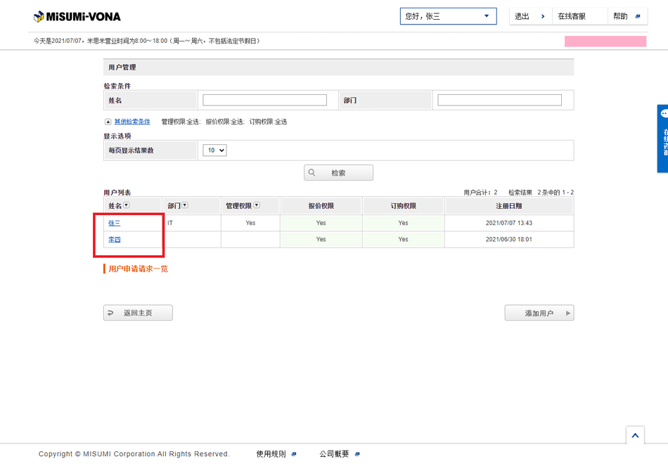Click the 返回主页 button

click(138, 313)
